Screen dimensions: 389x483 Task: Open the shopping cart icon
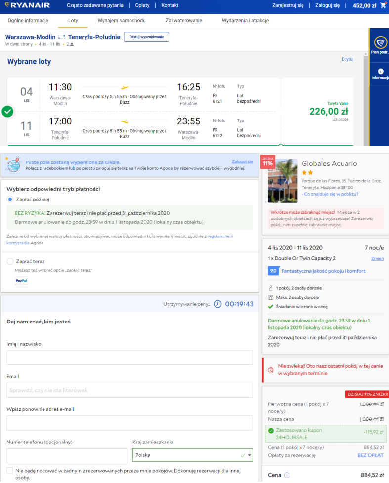(x=383, y=5)
